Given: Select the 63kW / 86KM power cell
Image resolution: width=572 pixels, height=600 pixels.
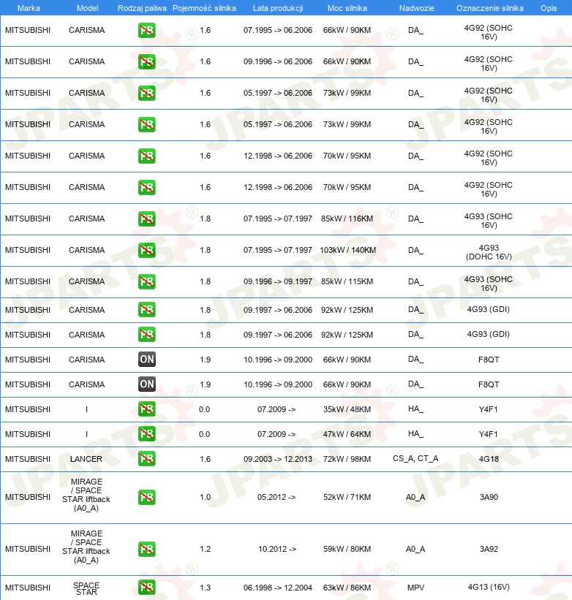Looking at the screenshot, I should pyautogui.click(x=347, y=588).
